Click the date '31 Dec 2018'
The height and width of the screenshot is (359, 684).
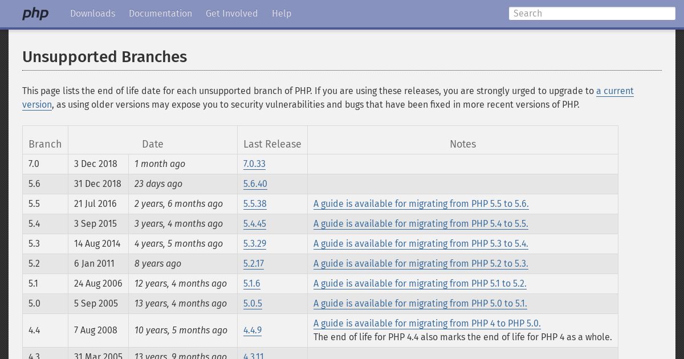click(97, 184)
